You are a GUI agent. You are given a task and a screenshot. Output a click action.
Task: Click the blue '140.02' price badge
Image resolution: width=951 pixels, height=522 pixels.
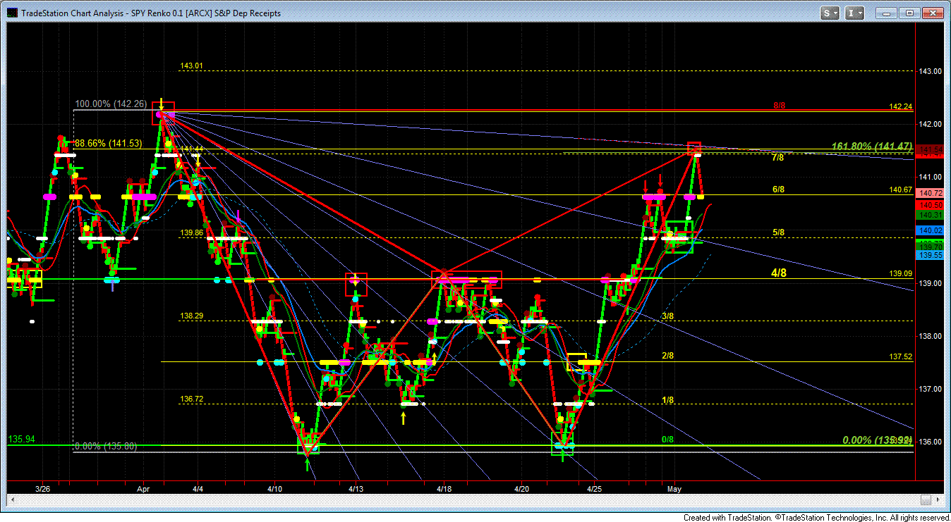click(928, 230)
